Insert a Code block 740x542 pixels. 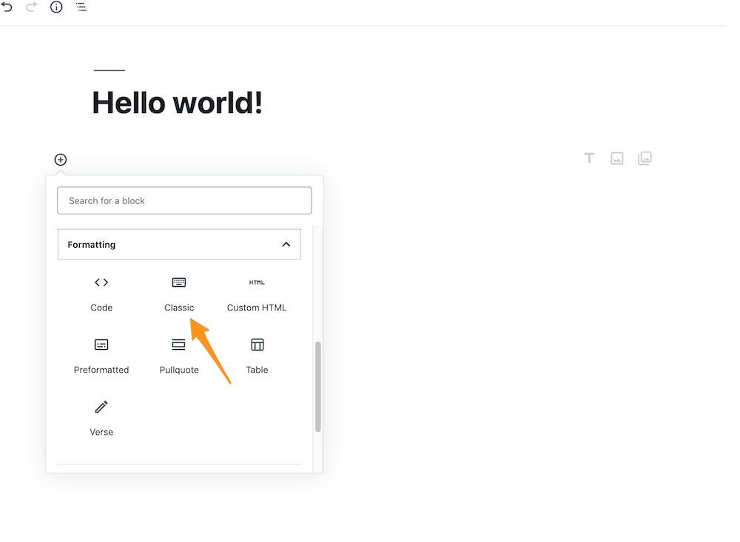point(101,294)
